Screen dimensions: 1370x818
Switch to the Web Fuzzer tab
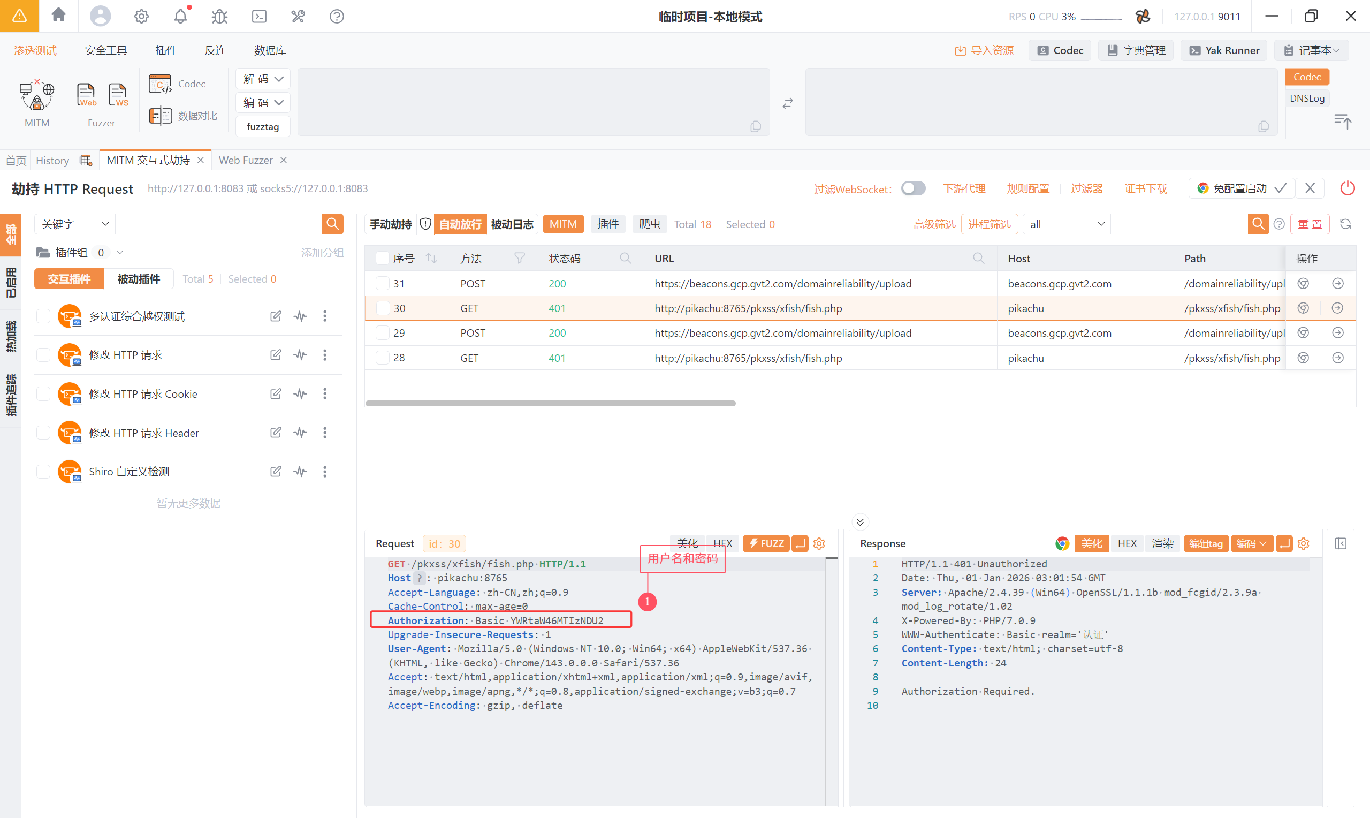pyautogui.click(x=246, y=160)
